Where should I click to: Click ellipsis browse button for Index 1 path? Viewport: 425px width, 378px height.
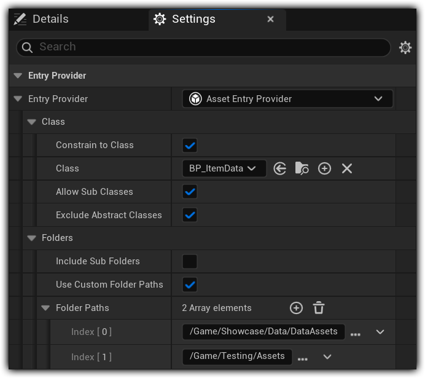click(x=303, y=357)
